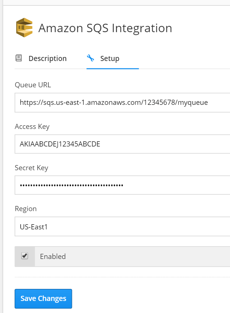Click the Amazon SQS Integration heading link
Viewport: 230px width, 313px height.
coord(106,28)
